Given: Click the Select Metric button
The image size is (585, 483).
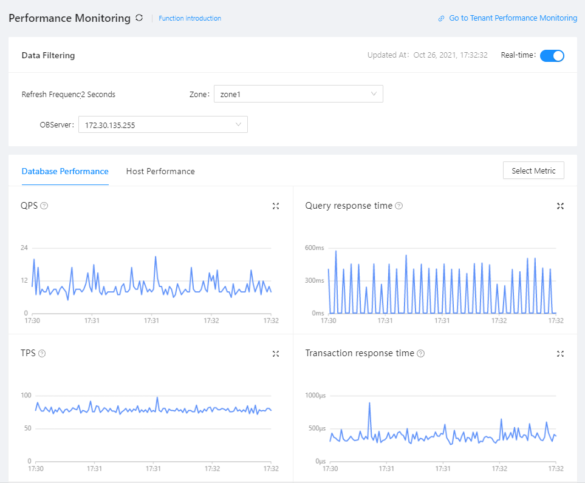Looking at the screenshot, I should [533, 171].
